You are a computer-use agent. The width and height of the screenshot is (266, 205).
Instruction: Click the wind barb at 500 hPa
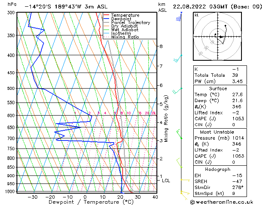tap(177, 91)
